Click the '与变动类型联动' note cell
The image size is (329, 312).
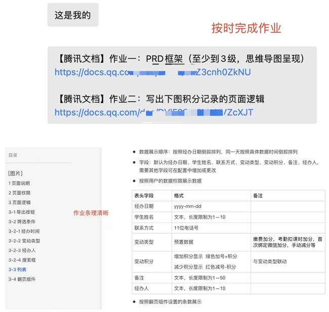[288, 261]
